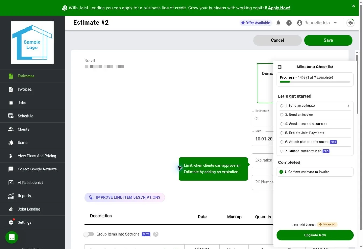Open the notifications bell

point(278,23)
